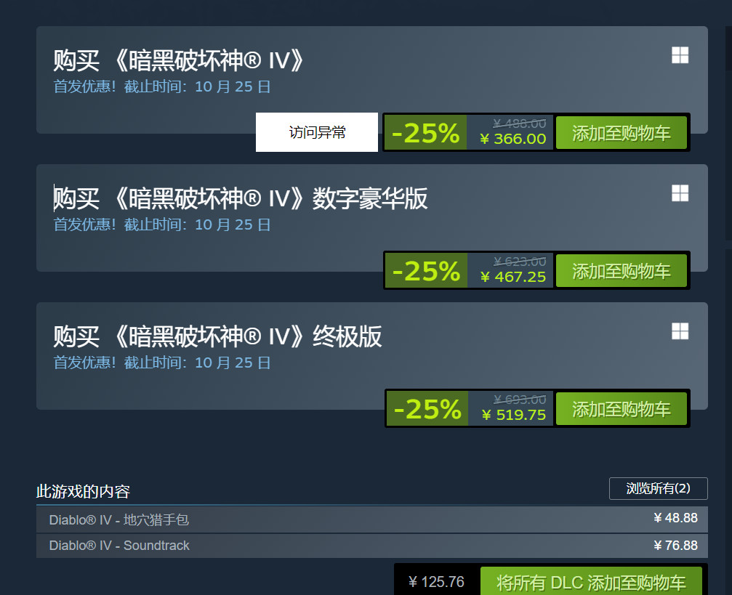This screenshot has width=732, height=595.
Task: Click -25% badge on ¥519.75 edition
Action: tap(427, 409)
